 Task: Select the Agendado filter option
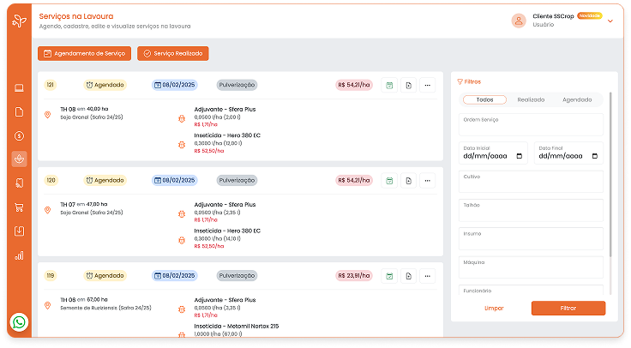pos(577,99)
